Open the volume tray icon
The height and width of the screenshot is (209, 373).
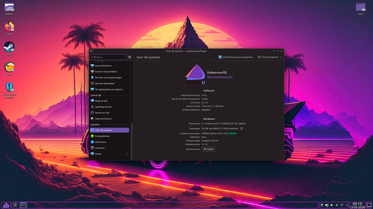click(x=331, y=205)
